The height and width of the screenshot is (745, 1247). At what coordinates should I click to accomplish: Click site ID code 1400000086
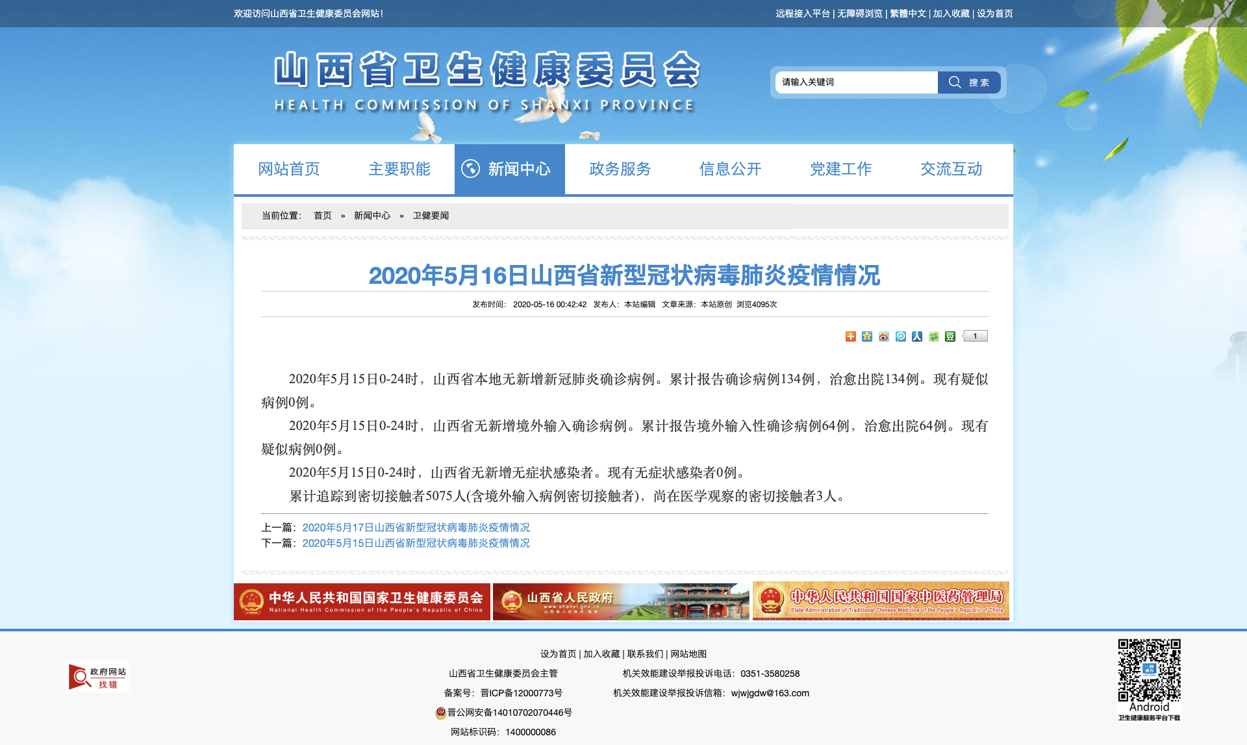pyautogui.click(x=531, y=732)
